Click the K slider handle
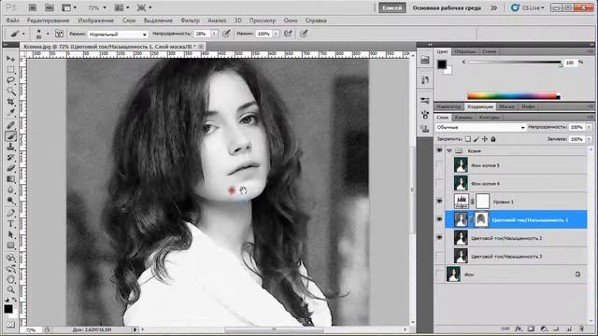 click(x=561, y=64)
